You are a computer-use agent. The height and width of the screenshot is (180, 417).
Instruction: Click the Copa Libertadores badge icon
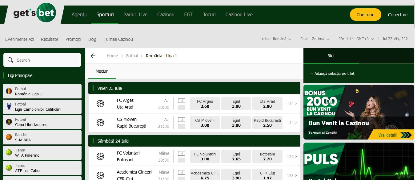pos(9,122)
